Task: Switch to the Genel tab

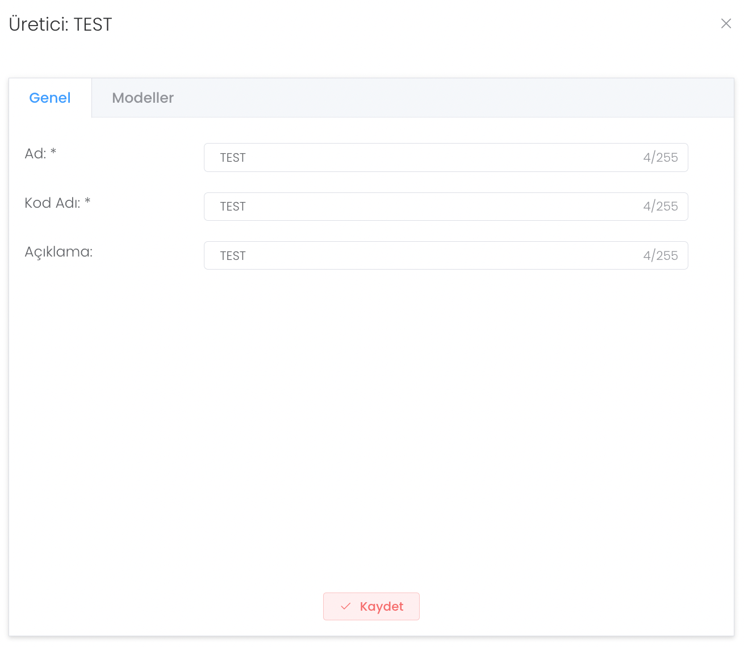Action: [x=50, y=98]
